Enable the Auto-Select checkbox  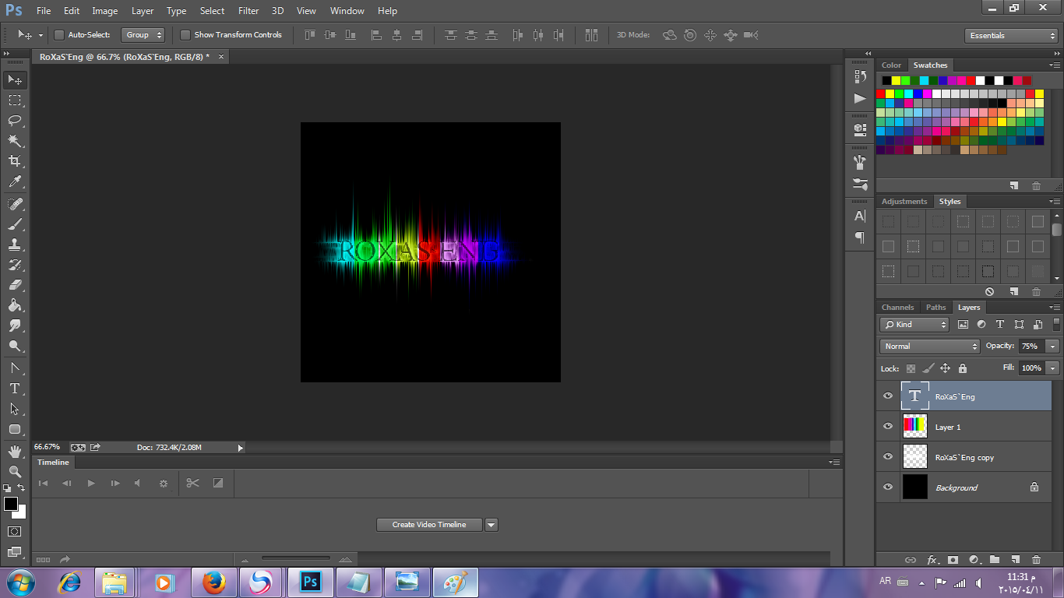59,35
